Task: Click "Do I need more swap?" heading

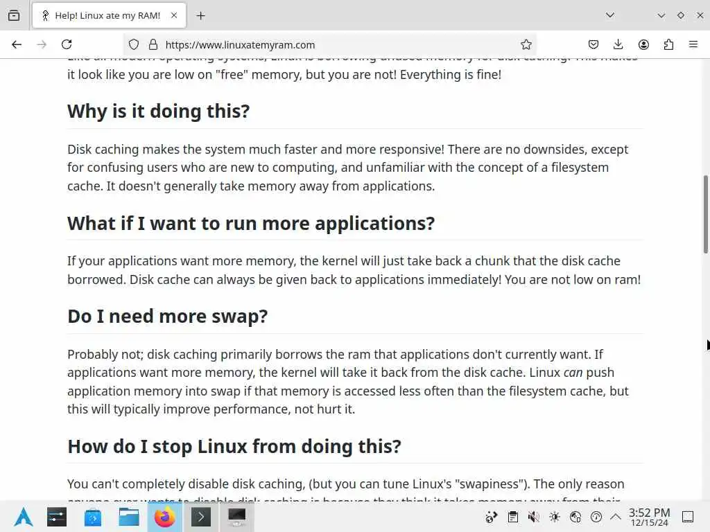Action: click(x=168, y=316)
